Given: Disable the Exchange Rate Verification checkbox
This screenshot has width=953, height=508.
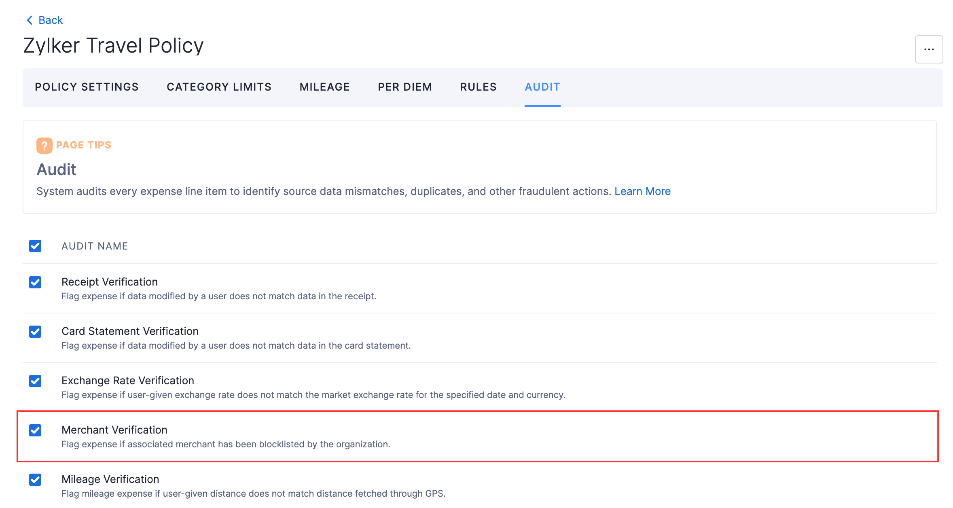Looking at the screenshot, I should (35, 381).
